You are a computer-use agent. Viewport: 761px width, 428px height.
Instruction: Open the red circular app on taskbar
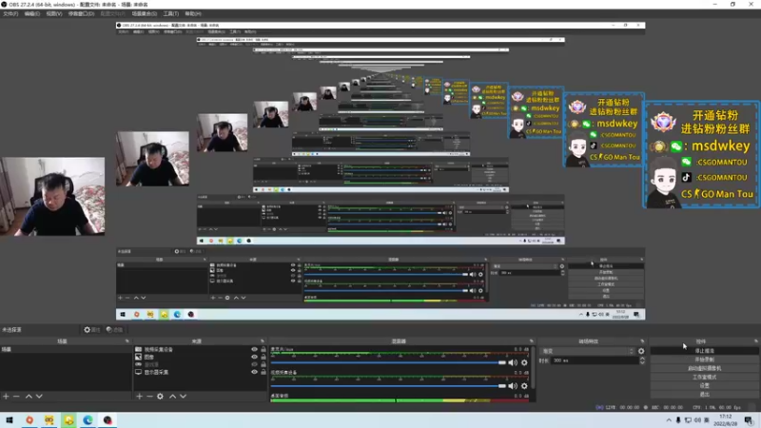pos(29,420)
